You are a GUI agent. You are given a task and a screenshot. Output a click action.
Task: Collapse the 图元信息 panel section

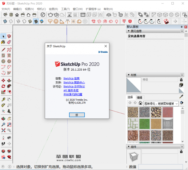click(x=129, y=31)
